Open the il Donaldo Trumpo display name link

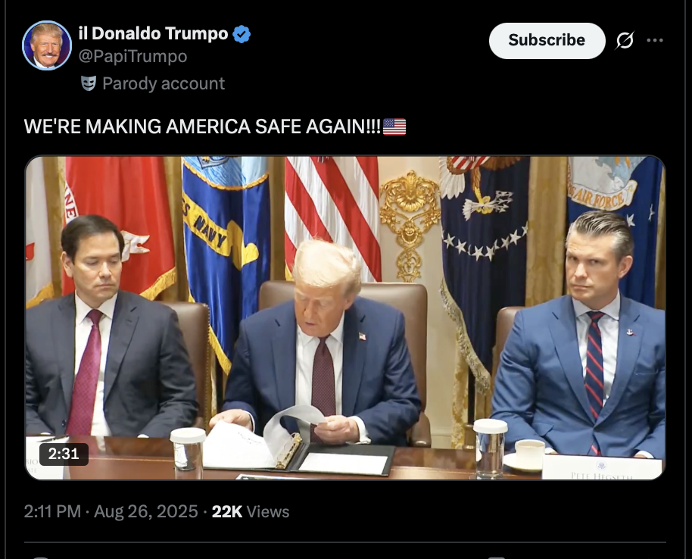[x=153, y=33]
